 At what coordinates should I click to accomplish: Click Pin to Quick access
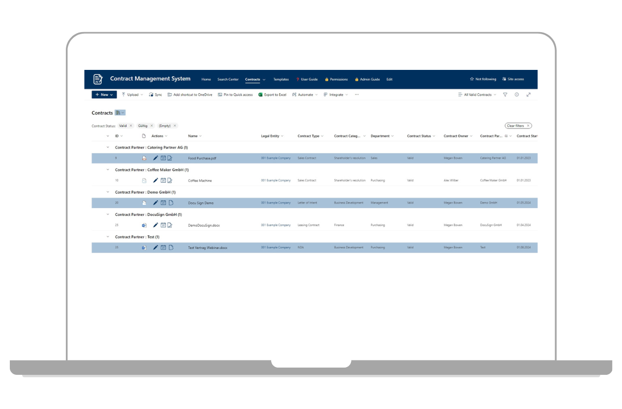(x=235, y=95)
